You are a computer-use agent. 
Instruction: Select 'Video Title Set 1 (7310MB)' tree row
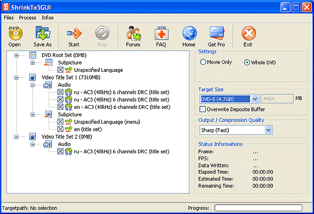pyautogui.click(x=71, y=77)
